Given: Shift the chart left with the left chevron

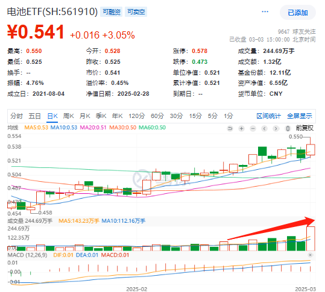Looking at the screenshot, I should click(264, 128).
